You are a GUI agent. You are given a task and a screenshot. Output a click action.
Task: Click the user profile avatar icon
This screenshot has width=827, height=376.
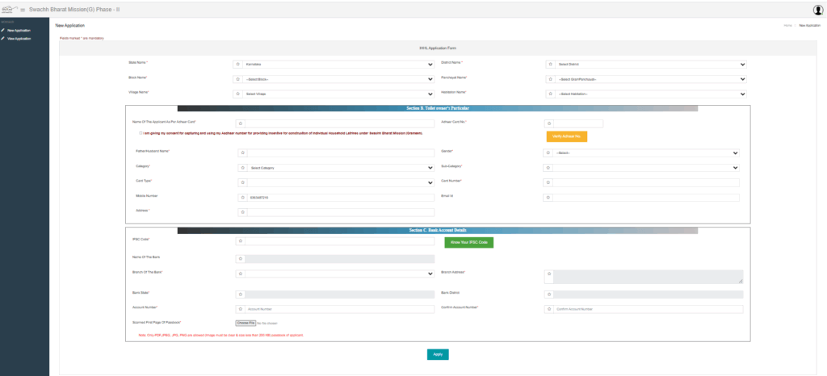(x=817, y=10)
